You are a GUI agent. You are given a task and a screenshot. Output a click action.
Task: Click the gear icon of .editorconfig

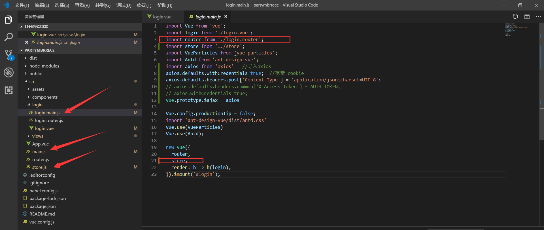25,175
